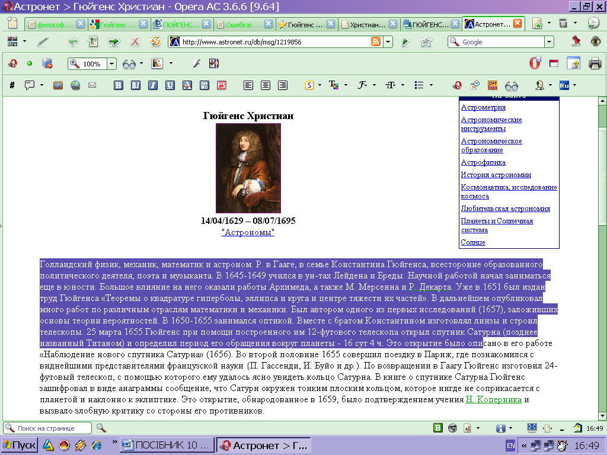Viewport: 607px width, 455px height.
Task: Expand the trash closed tabs dropdown
Action: click(x=575, y=24)
